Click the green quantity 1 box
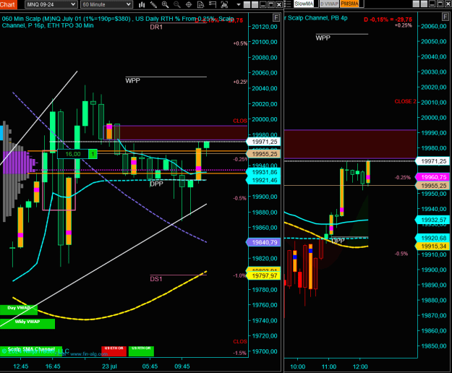The width and height of the screenshot is (452, 373). (93, 154)
